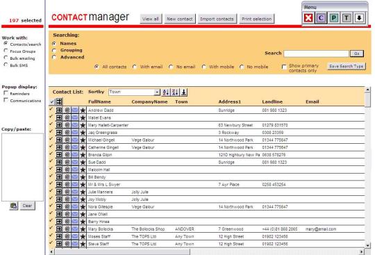Click the New contact button
The width and height of the screenshot is (375, 255).
point(180,19)
